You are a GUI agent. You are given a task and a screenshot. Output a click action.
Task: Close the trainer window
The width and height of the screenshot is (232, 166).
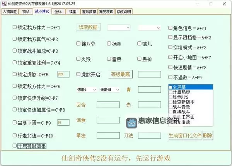coord(224,4)
